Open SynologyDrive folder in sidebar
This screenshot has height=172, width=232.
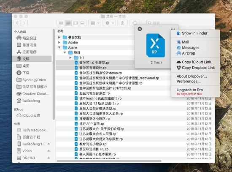point(32,80)
